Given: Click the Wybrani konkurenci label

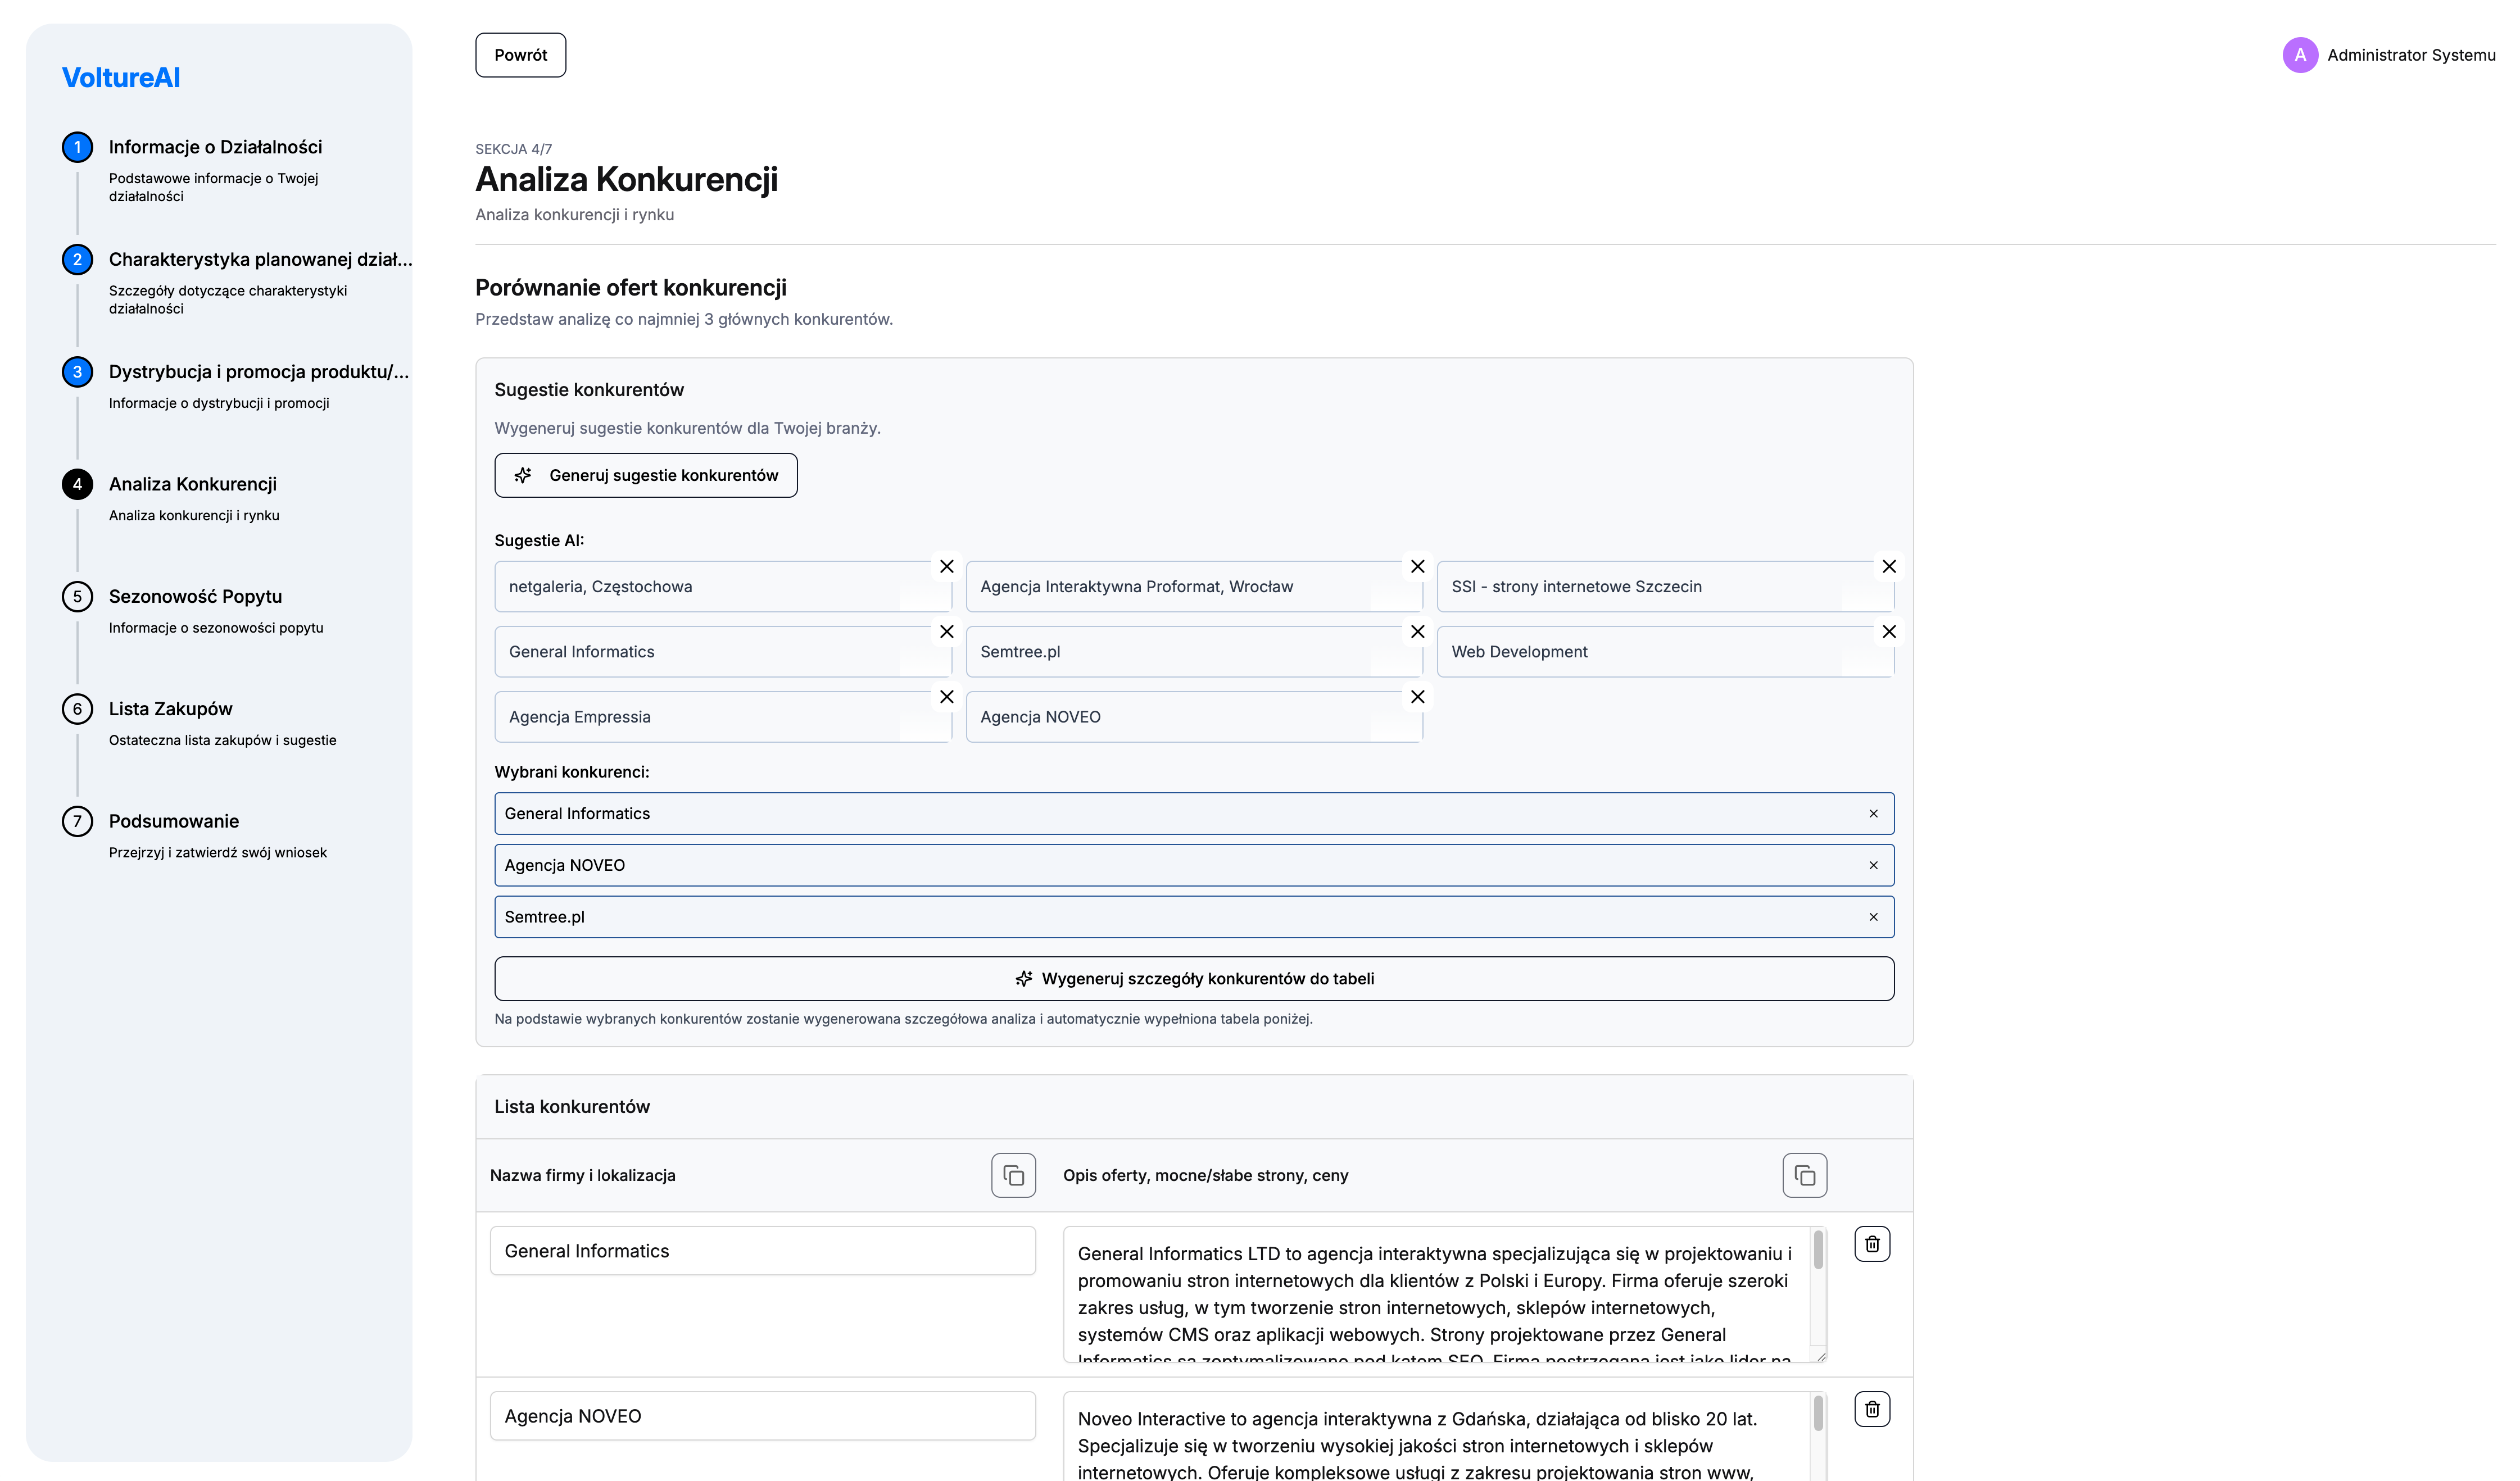Looking at the screenshot, I should coord(571,771).
